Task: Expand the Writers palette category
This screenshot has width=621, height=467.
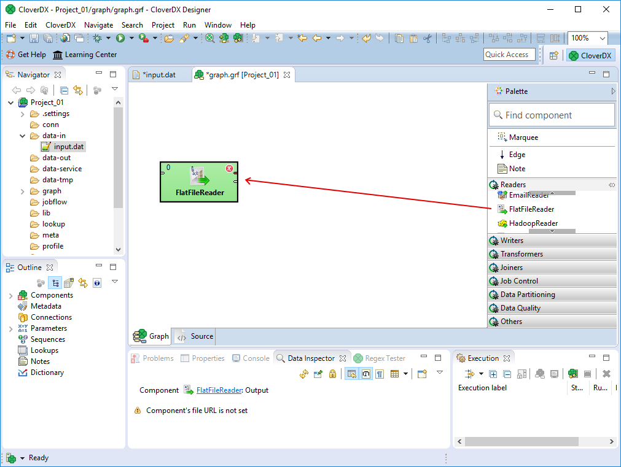Action: click(512, 241)
